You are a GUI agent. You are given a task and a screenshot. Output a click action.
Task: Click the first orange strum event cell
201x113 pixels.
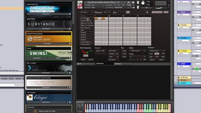[96, 18]
